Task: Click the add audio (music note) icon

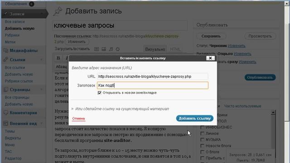Action: click(111, 49)
